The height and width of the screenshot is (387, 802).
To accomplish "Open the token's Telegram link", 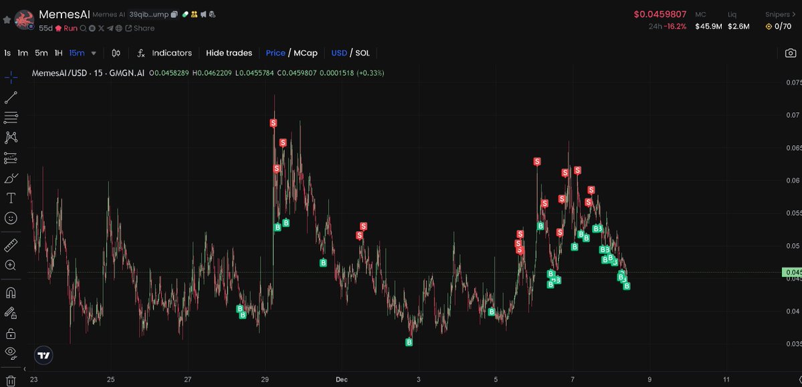I will point(110,28).
